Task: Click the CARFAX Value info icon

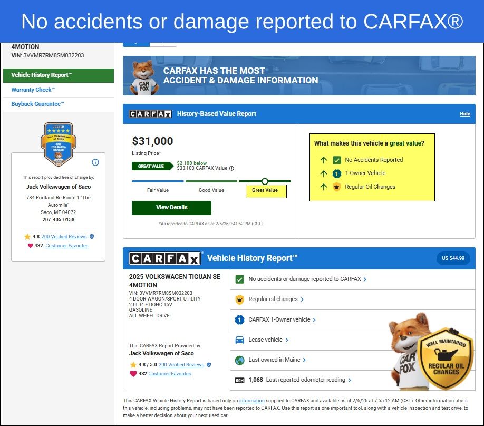Action: (x=232, y=169)
